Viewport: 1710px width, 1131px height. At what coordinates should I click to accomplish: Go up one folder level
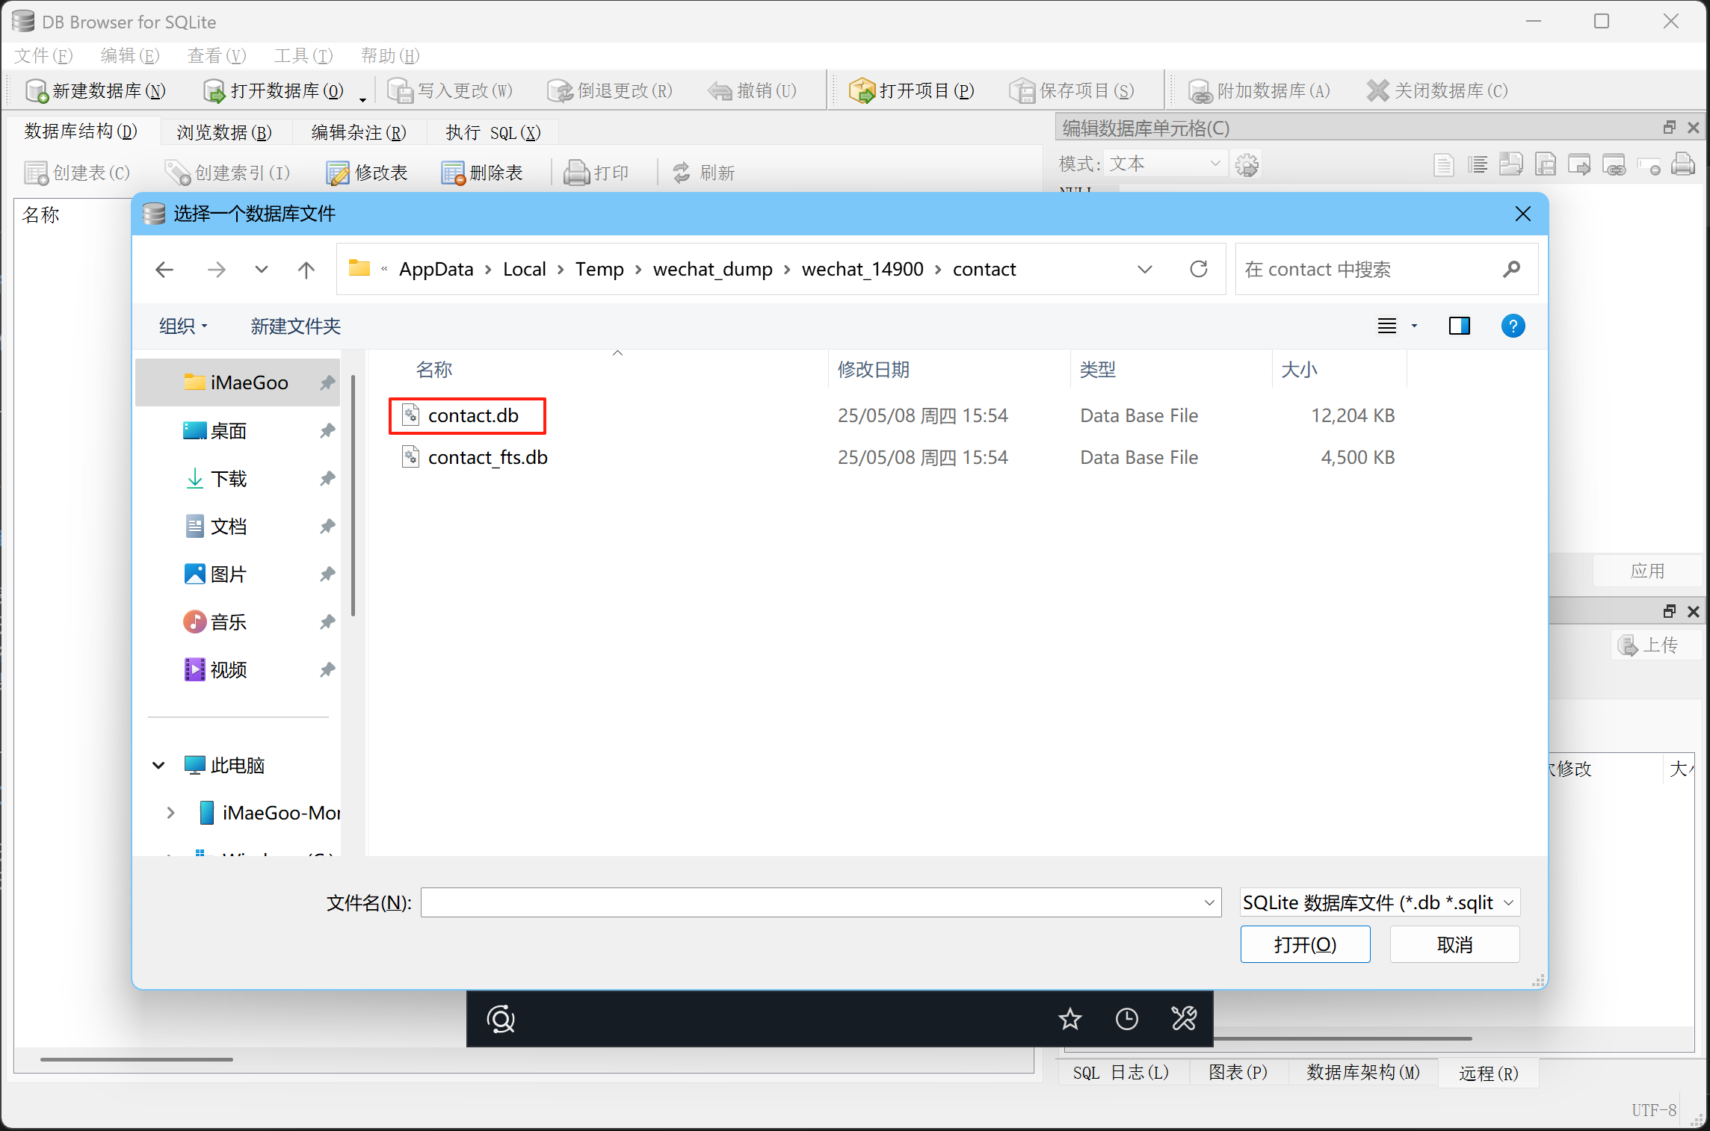point(306,269)
